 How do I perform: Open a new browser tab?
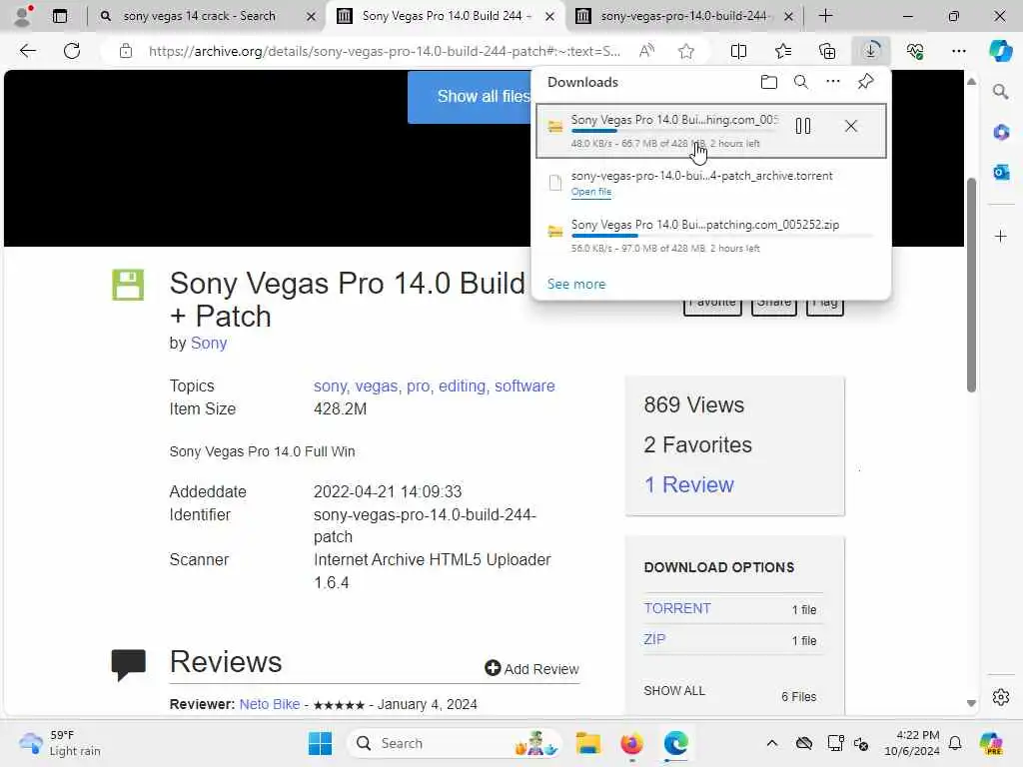(825, 16)
